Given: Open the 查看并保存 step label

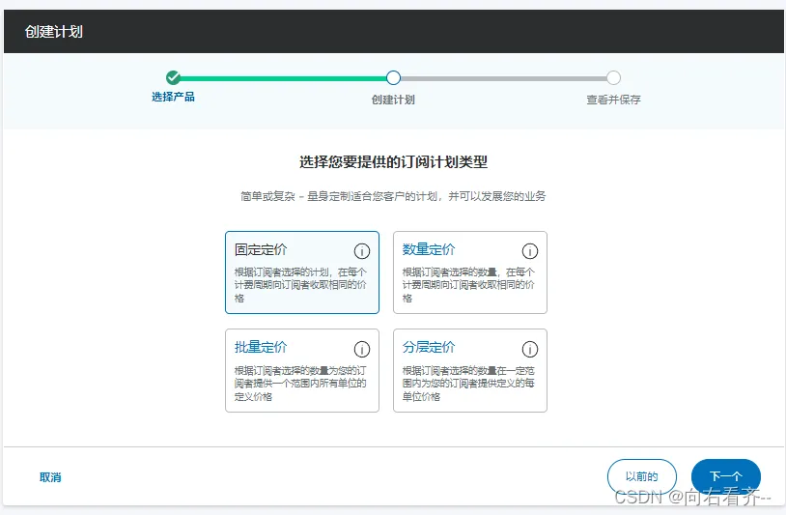Looking at the screenshot, I should pos(613,100).
